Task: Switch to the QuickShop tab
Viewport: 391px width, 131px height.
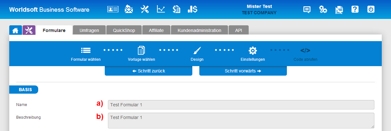Action: pyautogui.click(x=124, y=30)
